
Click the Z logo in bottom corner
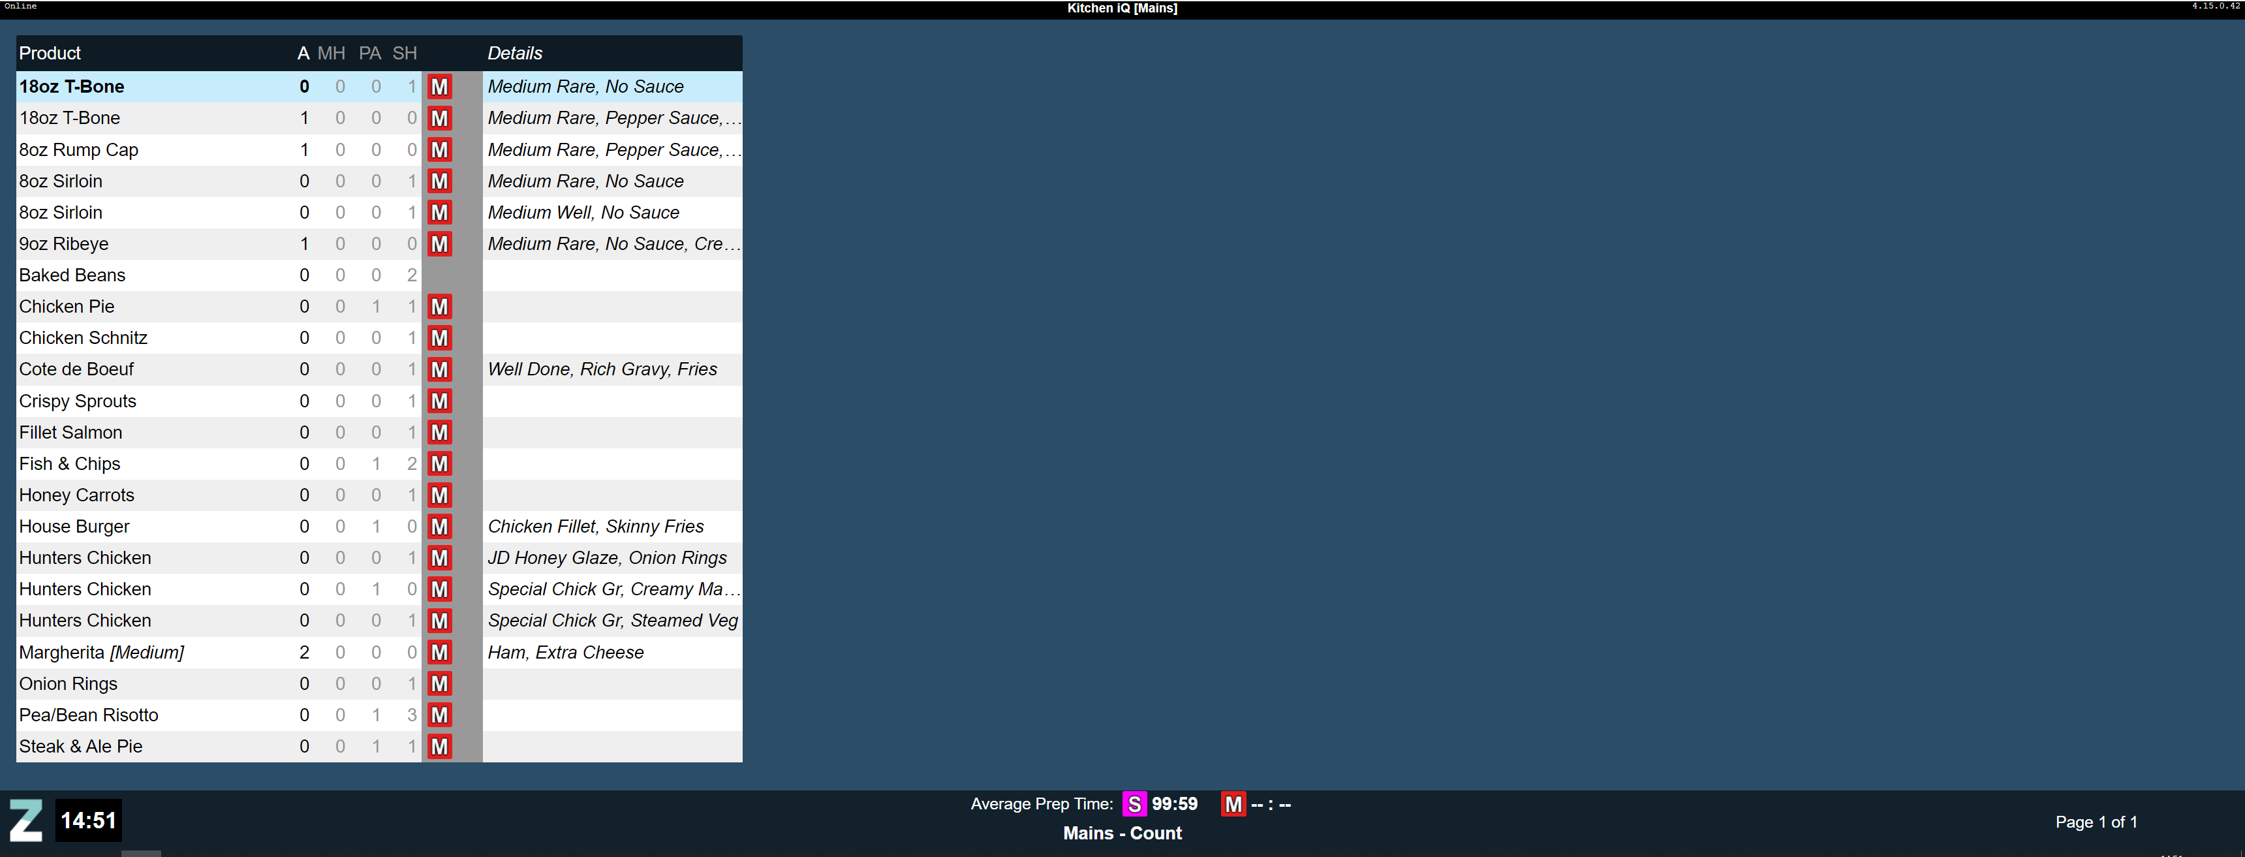[x=25, y=820]
